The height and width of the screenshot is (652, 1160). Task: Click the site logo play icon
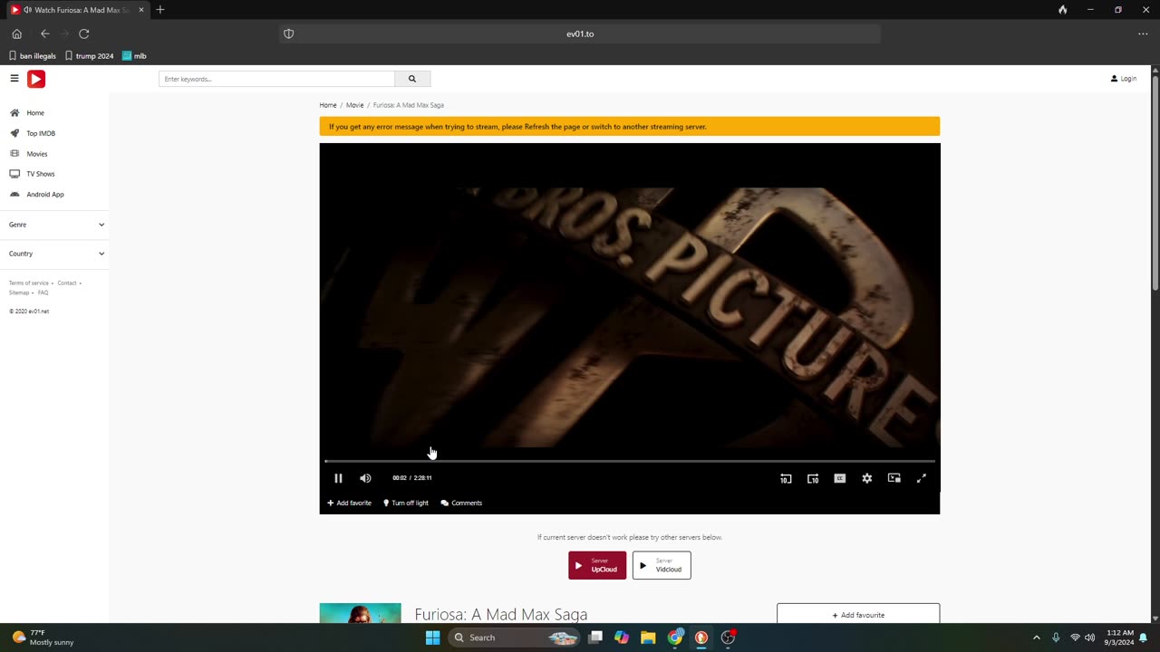[x=36, y=79]
